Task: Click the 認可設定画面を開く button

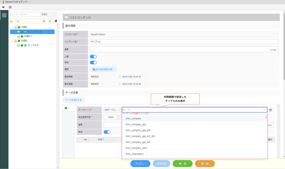Action: coord(103,69)
